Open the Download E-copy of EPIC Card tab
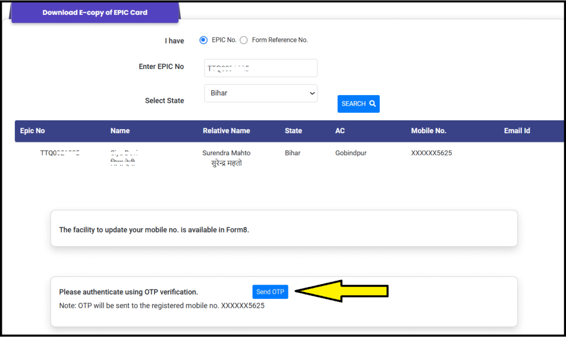The image size is (566, 337). click(x=95, y=12)
